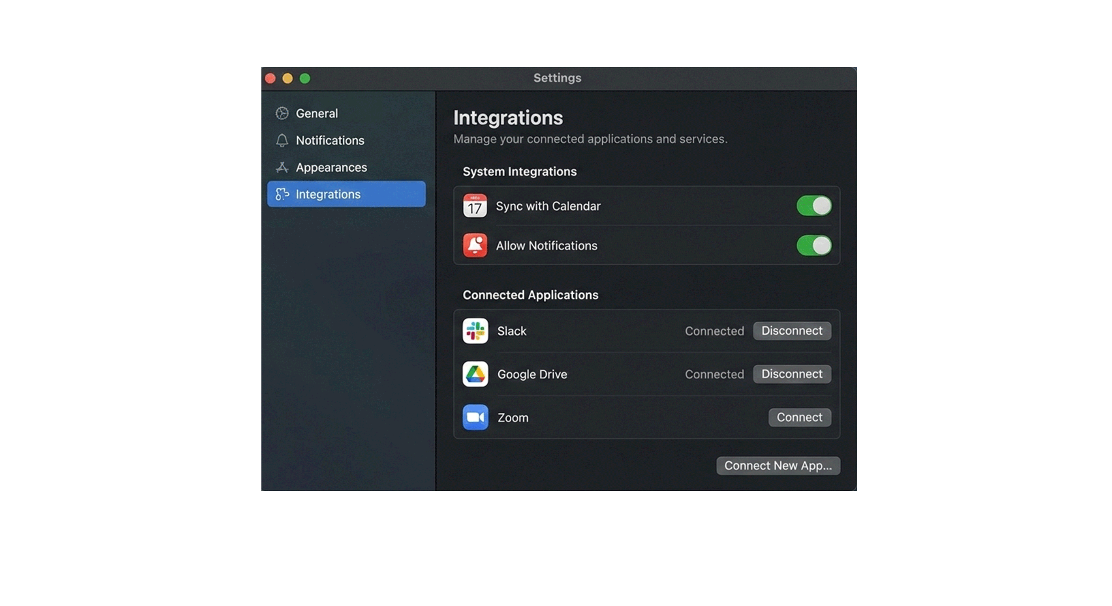Click the Calendar app icon
Screen dimensions: 1112x606
point(475,206)
